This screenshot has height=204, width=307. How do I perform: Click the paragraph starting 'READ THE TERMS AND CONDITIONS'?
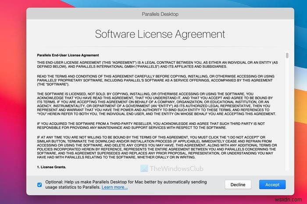(156, 80)
